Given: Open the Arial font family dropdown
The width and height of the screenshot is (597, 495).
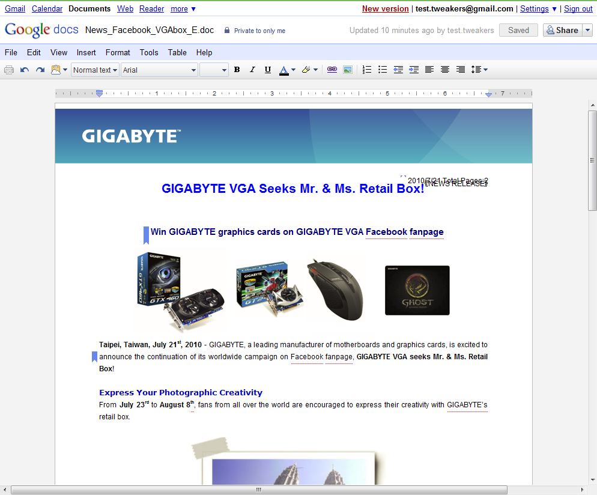Looking at the screenshot, I should pos(159,70).
